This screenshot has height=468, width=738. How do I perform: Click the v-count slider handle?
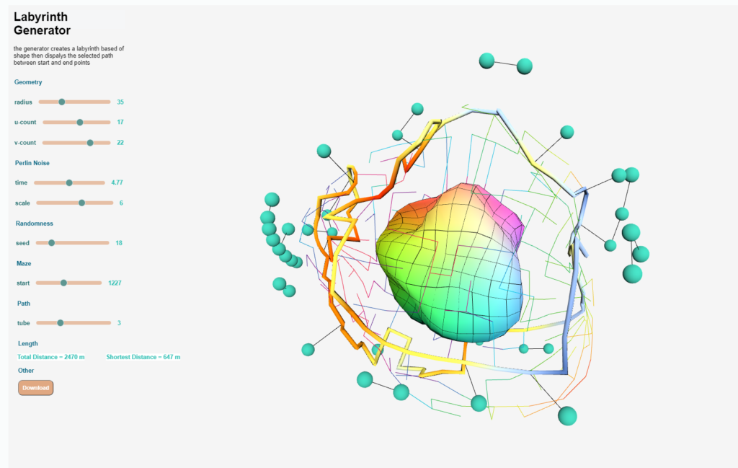click(90, 143)
